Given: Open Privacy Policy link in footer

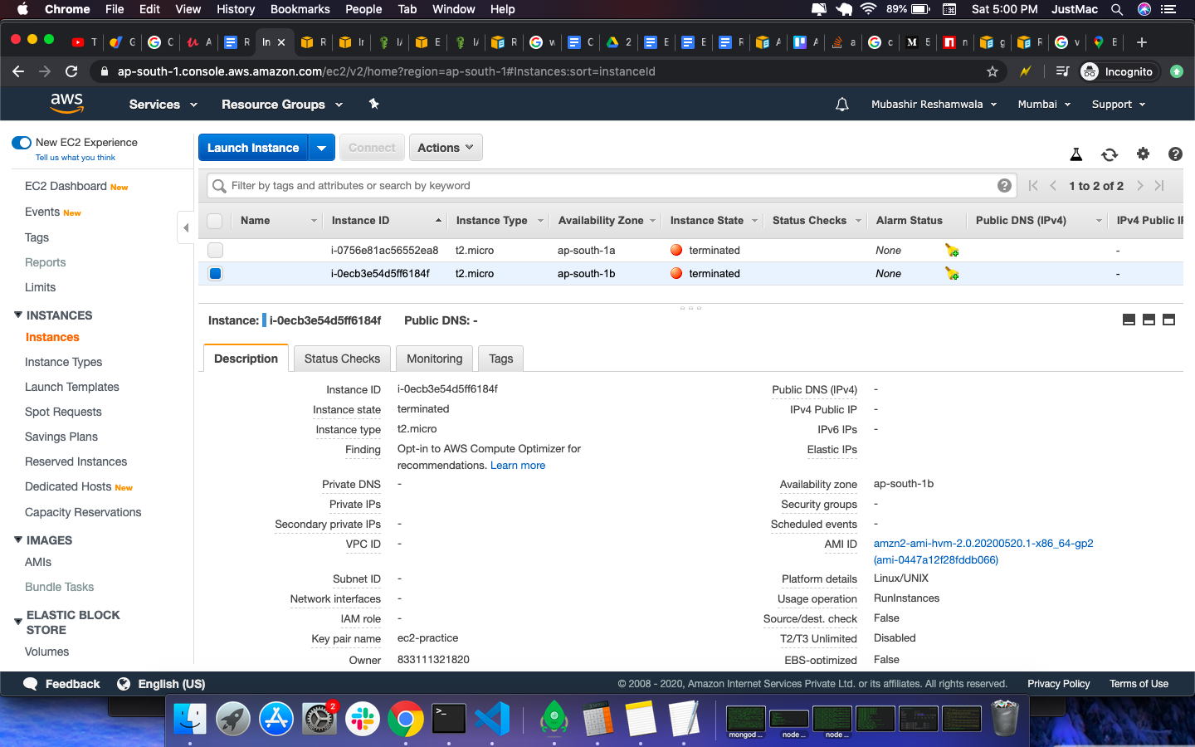Looking at the screenshot, I should click(1058, 684).
